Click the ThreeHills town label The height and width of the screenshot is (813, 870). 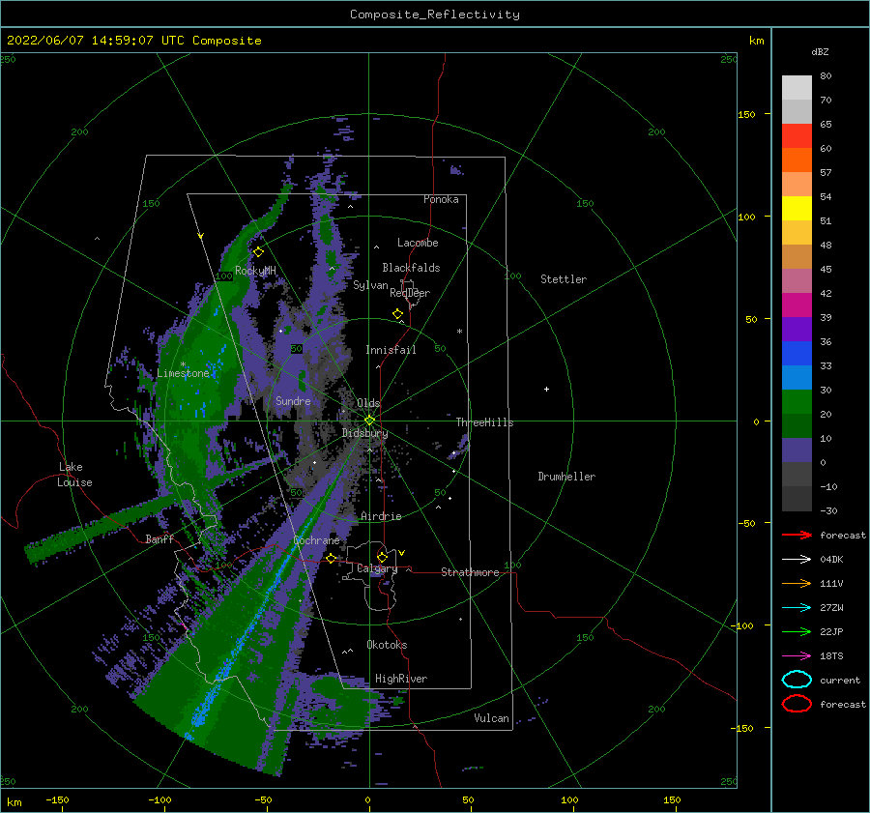pyautogui.click(x=484, y=422)
